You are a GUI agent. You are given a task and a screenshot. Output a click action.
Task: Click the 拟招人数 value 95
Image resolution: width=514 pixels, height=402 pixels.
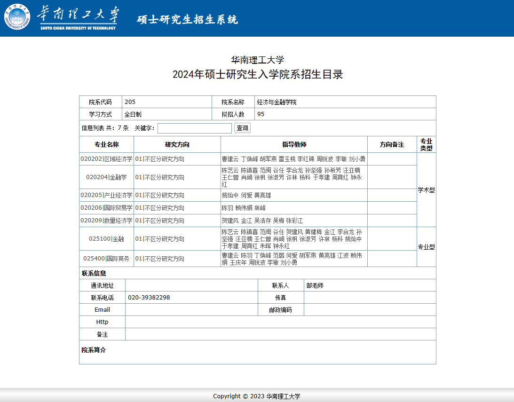tap(261, 114)
